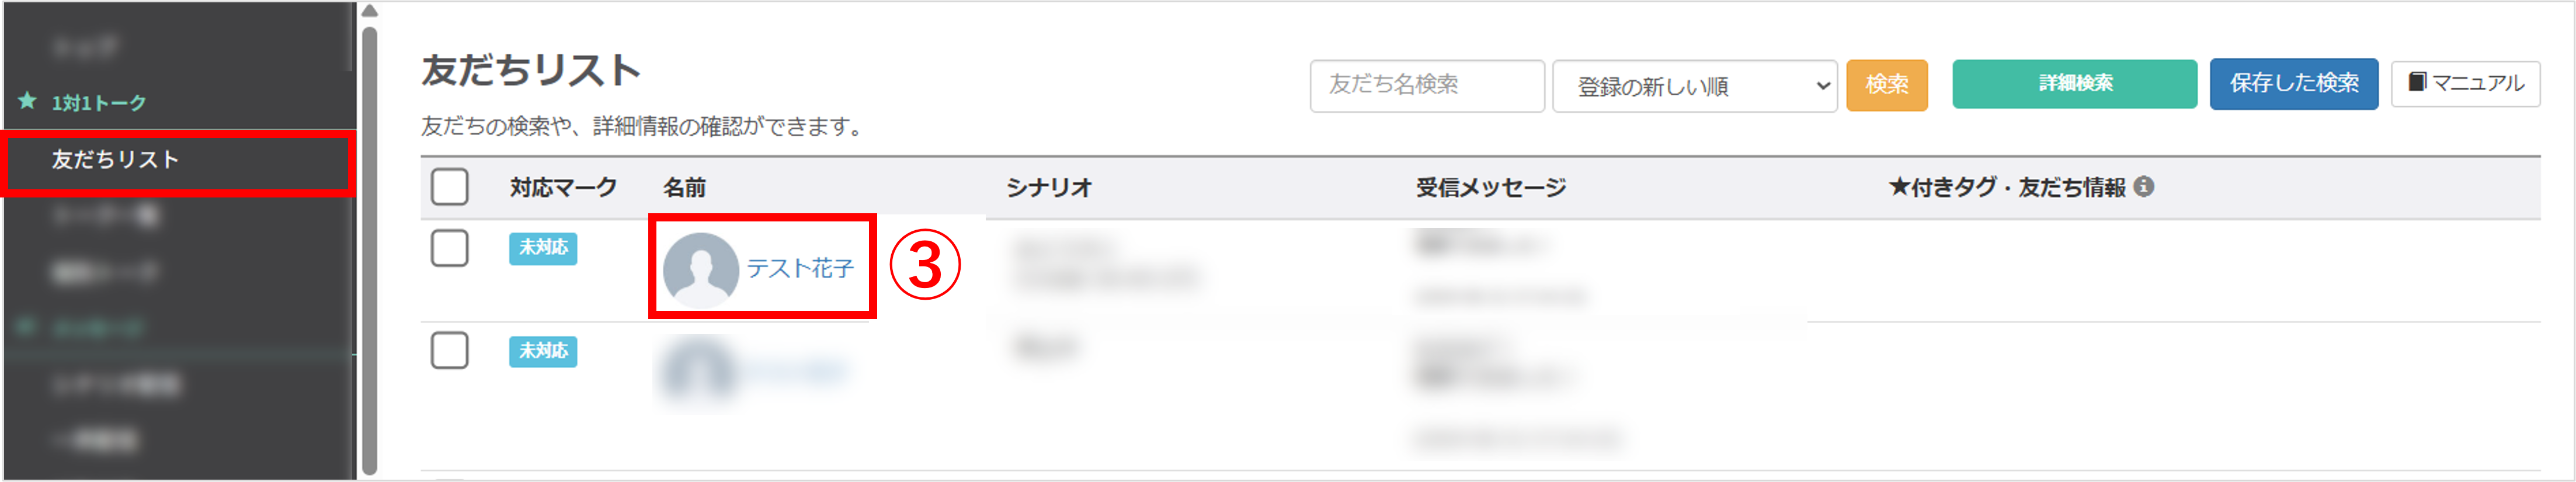Check the checkbox for テスト花子 row
Screen dimensions: 2576x482
coord(449,249)
